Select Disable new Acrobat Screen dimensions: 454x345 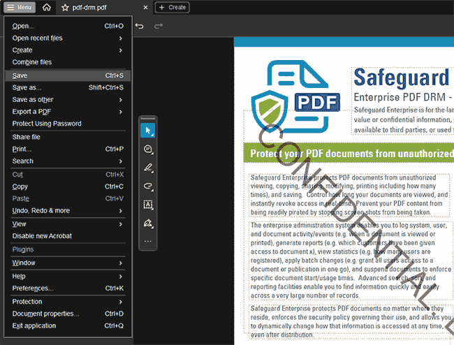(x=68, y=236)
